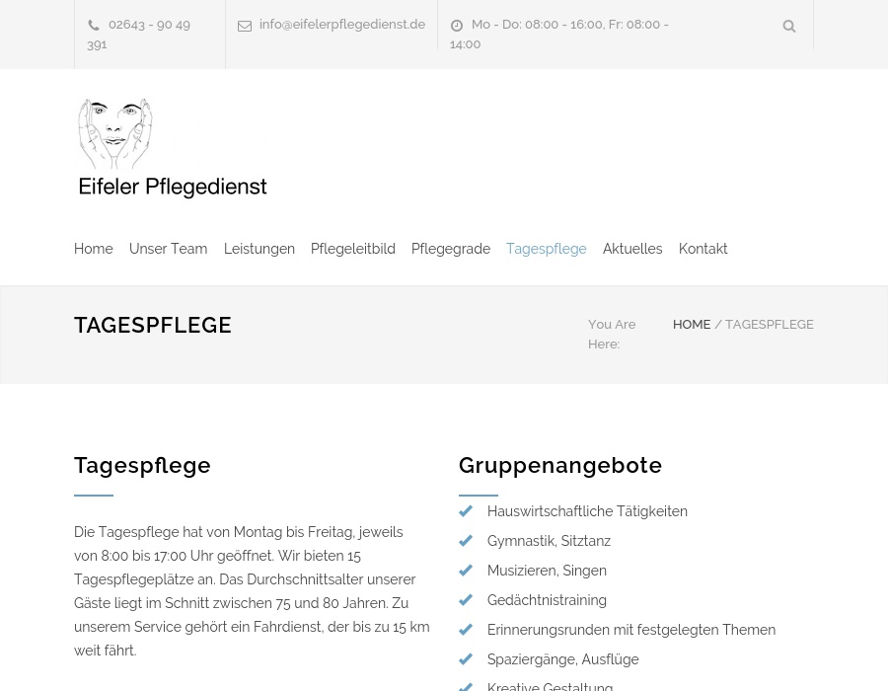Open the search using the magnifier icon
This screenshot has width=888, height=691.
coord(789,27)
